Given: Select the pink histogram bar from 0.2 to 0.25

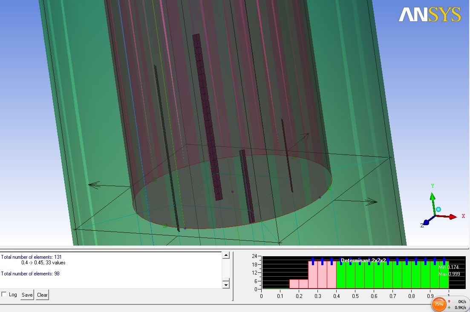Looking at the screenshot, I should [x=303, y=284].
